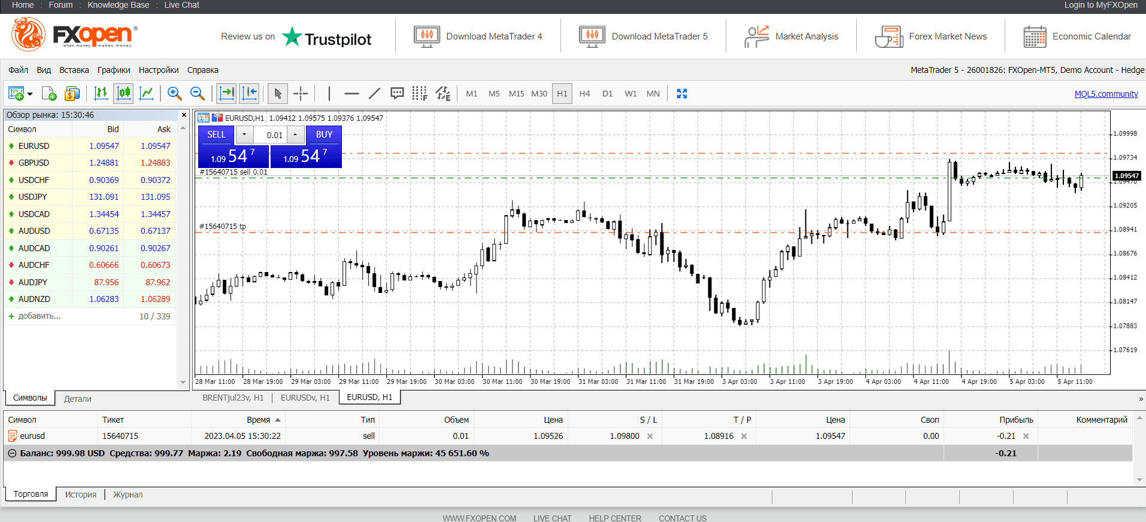Draw a trendline with the toolbar tool

374,93
